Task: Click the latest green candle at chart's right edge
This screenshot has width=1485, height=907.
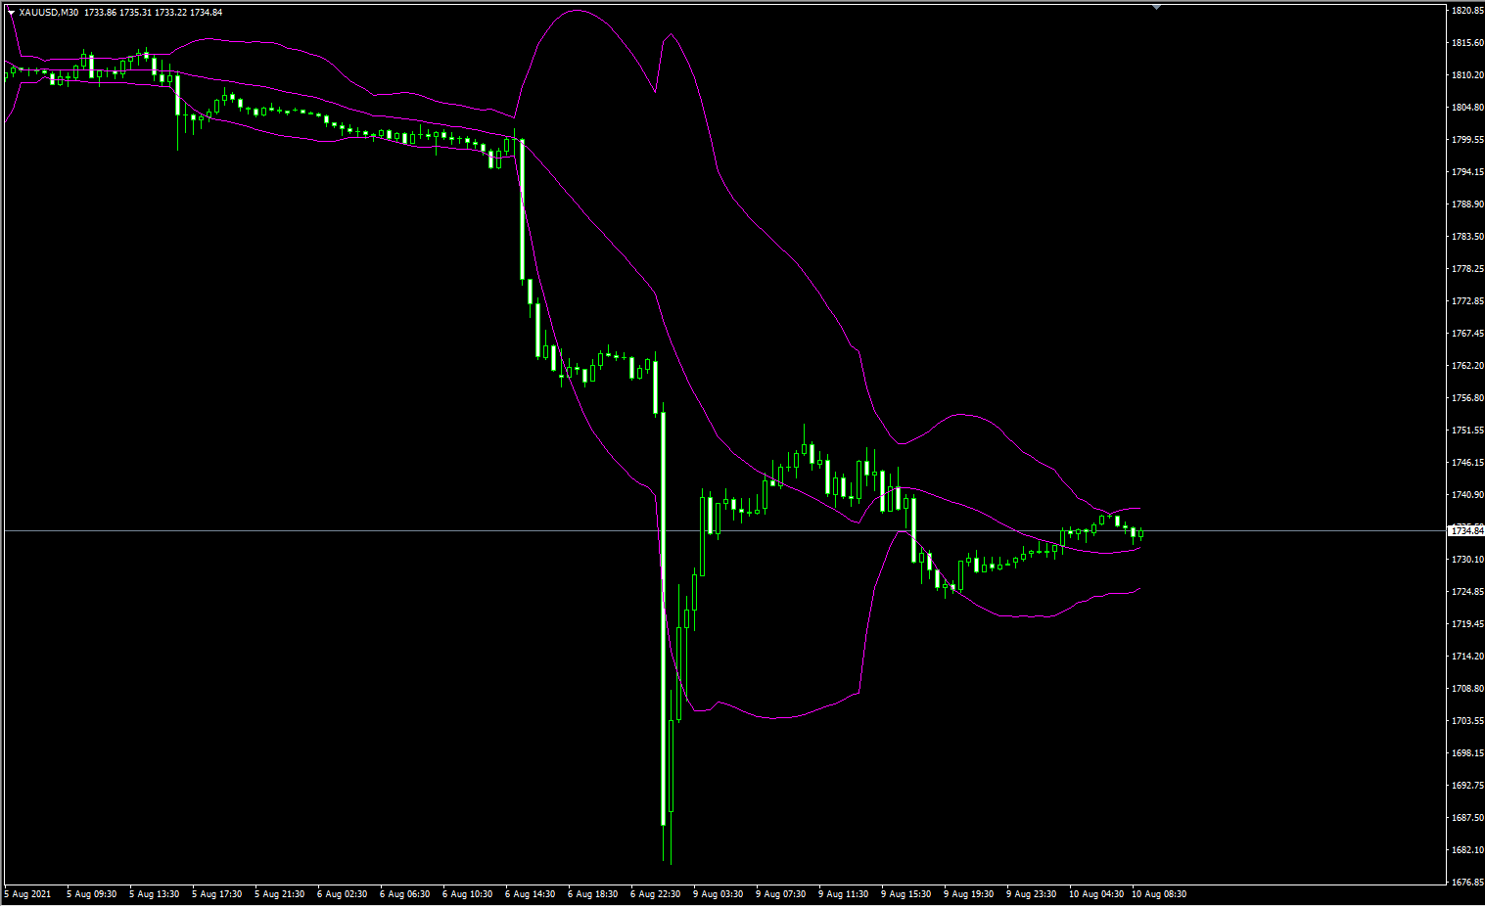Action: (x=1140, y=533)
